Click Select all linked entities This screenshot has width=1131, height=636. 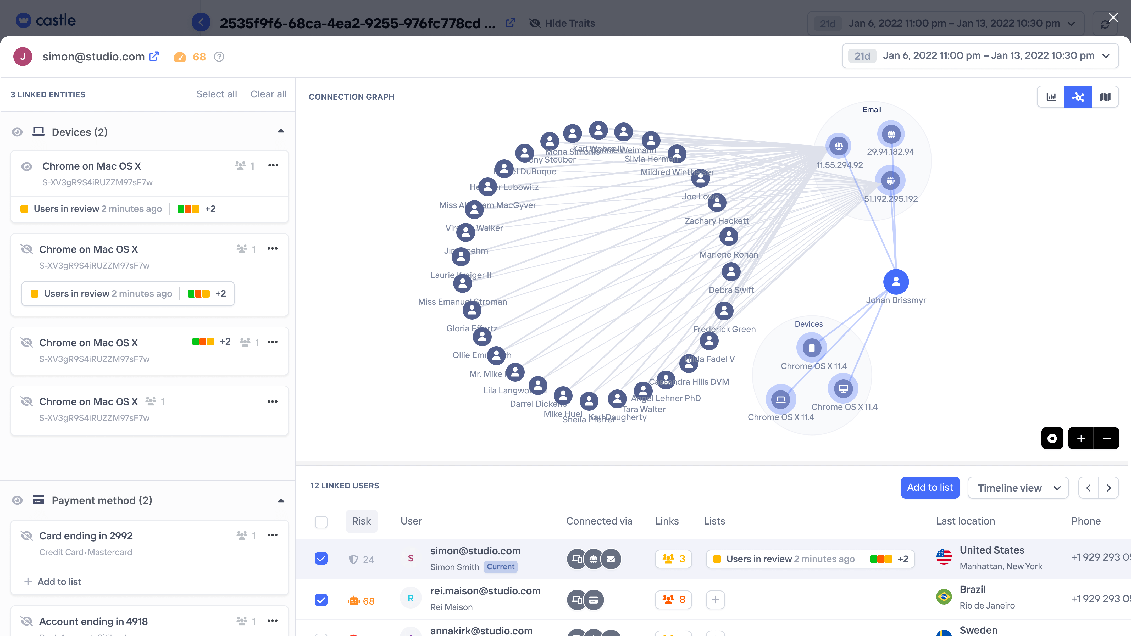tap(217, 94)
